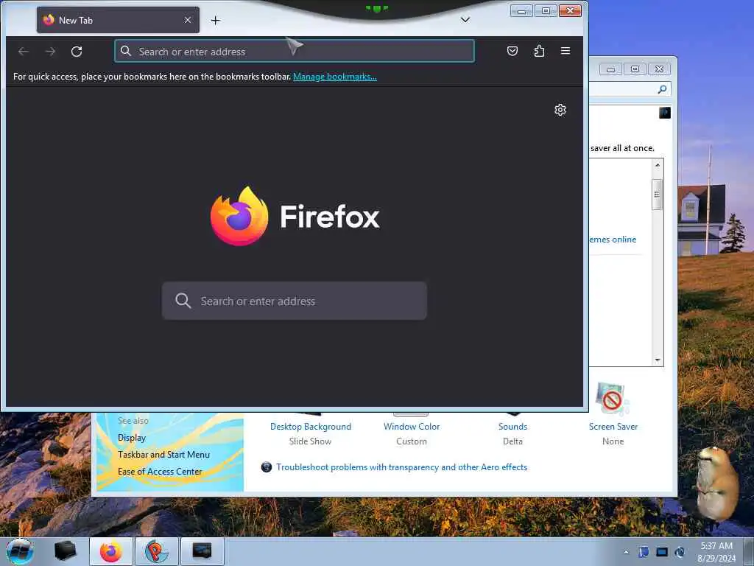This screenshot has height=566, width=754.
Task: Maximize the Firefox window
Action: click(546, 10)
